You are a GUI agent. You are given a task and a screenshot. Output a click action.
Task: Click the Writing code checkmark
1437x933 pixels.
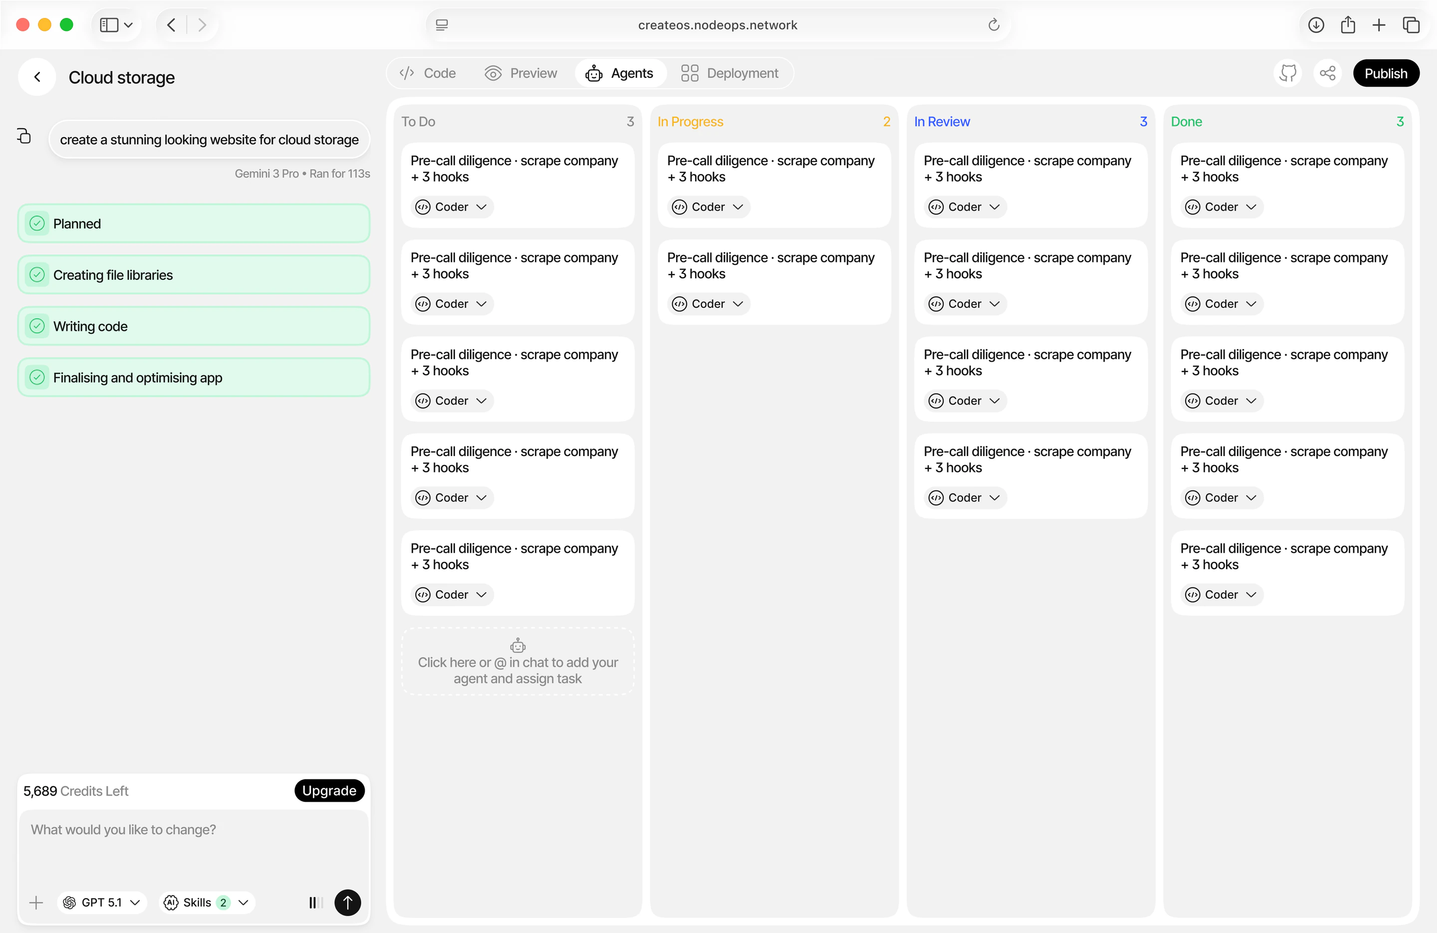(x=37, y=326)
